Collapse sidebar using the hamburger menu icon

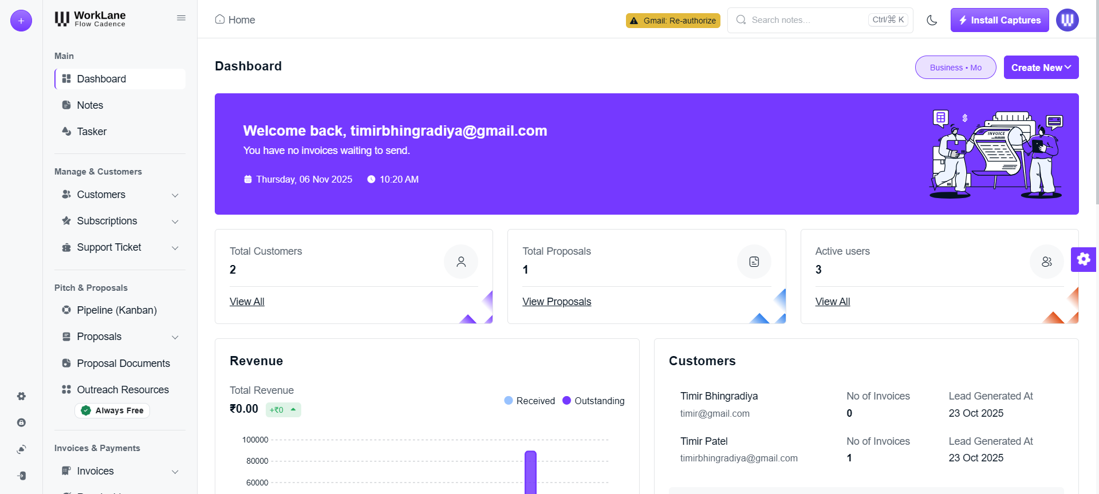pos(181,18)
